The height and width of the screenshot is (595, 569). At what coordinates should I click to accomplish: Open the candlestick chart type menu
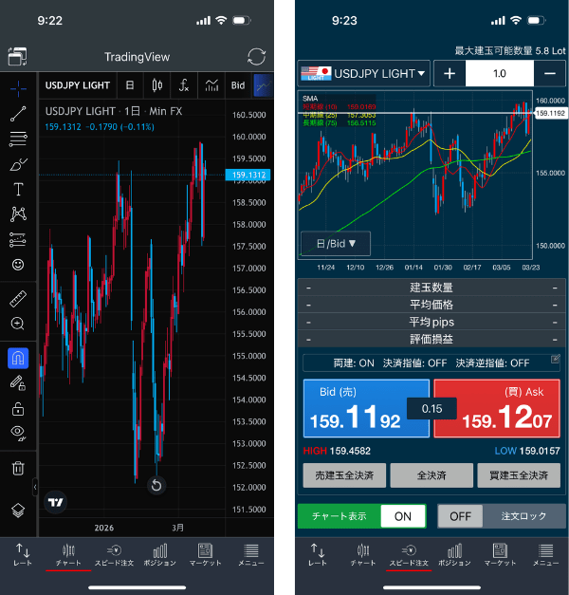157,85
